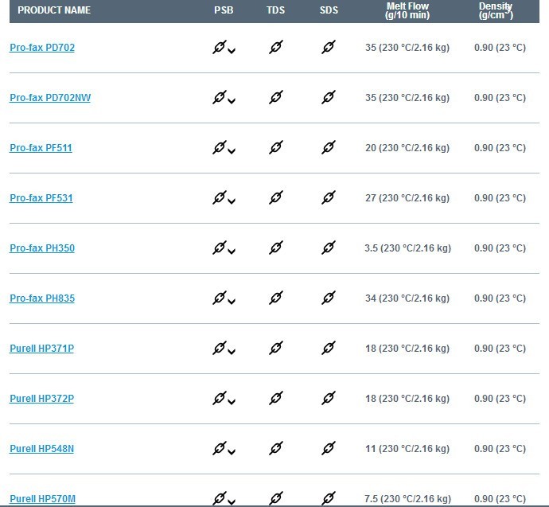Open the TDS link icon for Pro-fax PF531
Viewport: 549px width, 507px height.
[x=276, y=197]
